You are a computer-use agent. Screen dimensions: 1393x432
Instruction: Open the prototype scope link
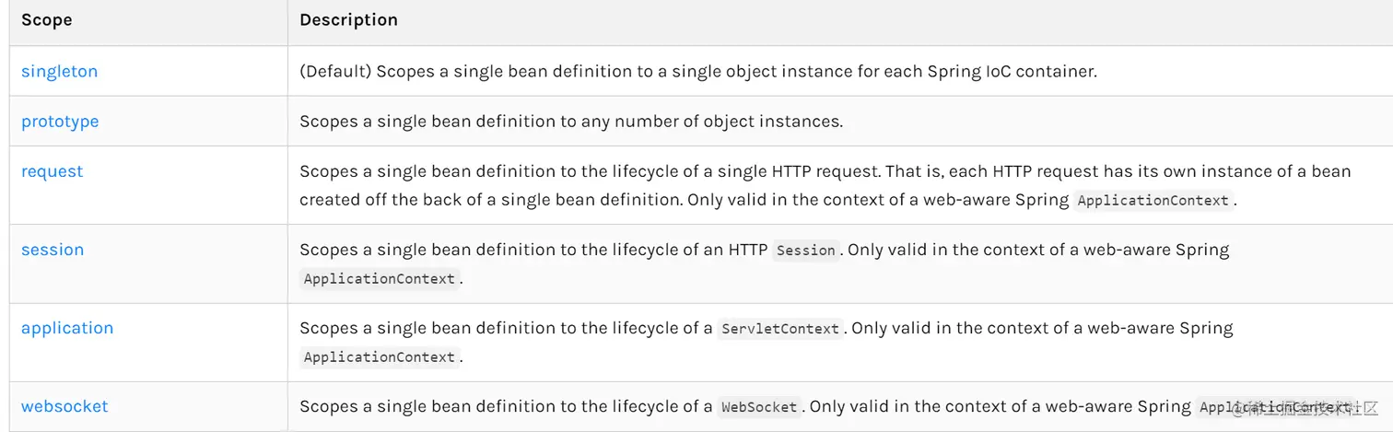(x=60, y=122)
